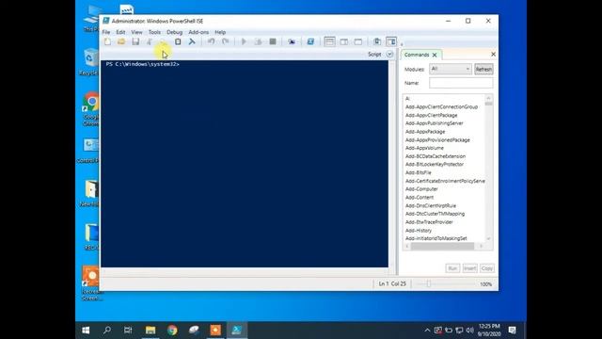The width and height of the screenshot is (602, 339).
Task: Click the New script toolbar icon
Action: pyautogui.click(x=107, y=41)
